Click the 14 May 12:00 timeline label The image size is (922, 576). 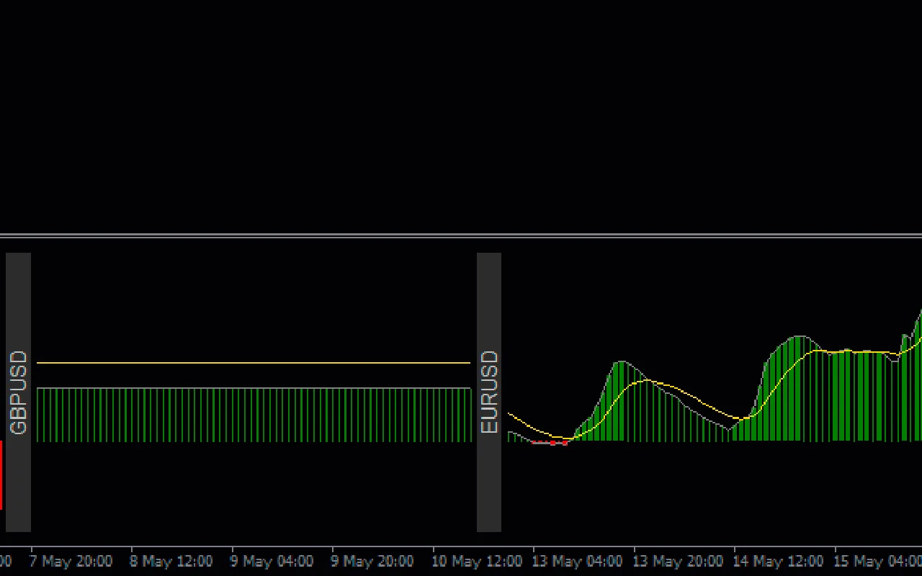[778, 561]
